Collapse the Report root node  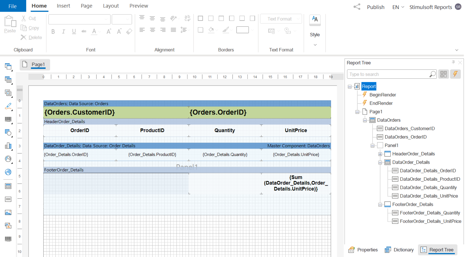pos(350,86)
